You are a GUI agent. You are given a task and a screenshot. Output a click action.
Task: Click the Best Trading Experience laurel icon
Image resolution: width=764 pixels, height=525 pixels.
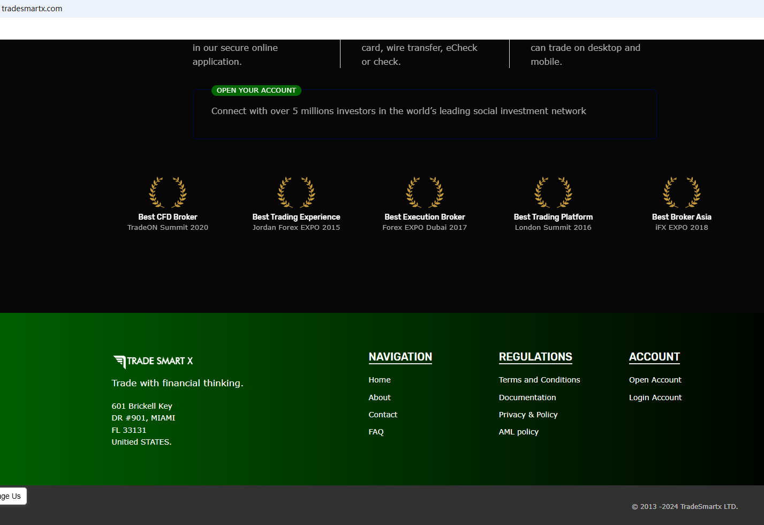point(296,192)
